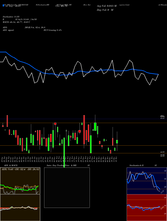Click the '(MGR) 9.4, 32.4, 26.8' ADX values
The height and width of the screenshot is (221, 167).
[35, 27]
